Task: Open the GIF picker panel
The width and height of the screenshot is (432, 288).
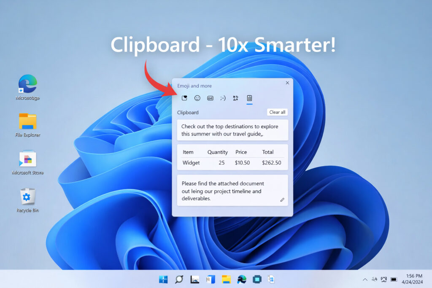Action: [x=210, y=98]
